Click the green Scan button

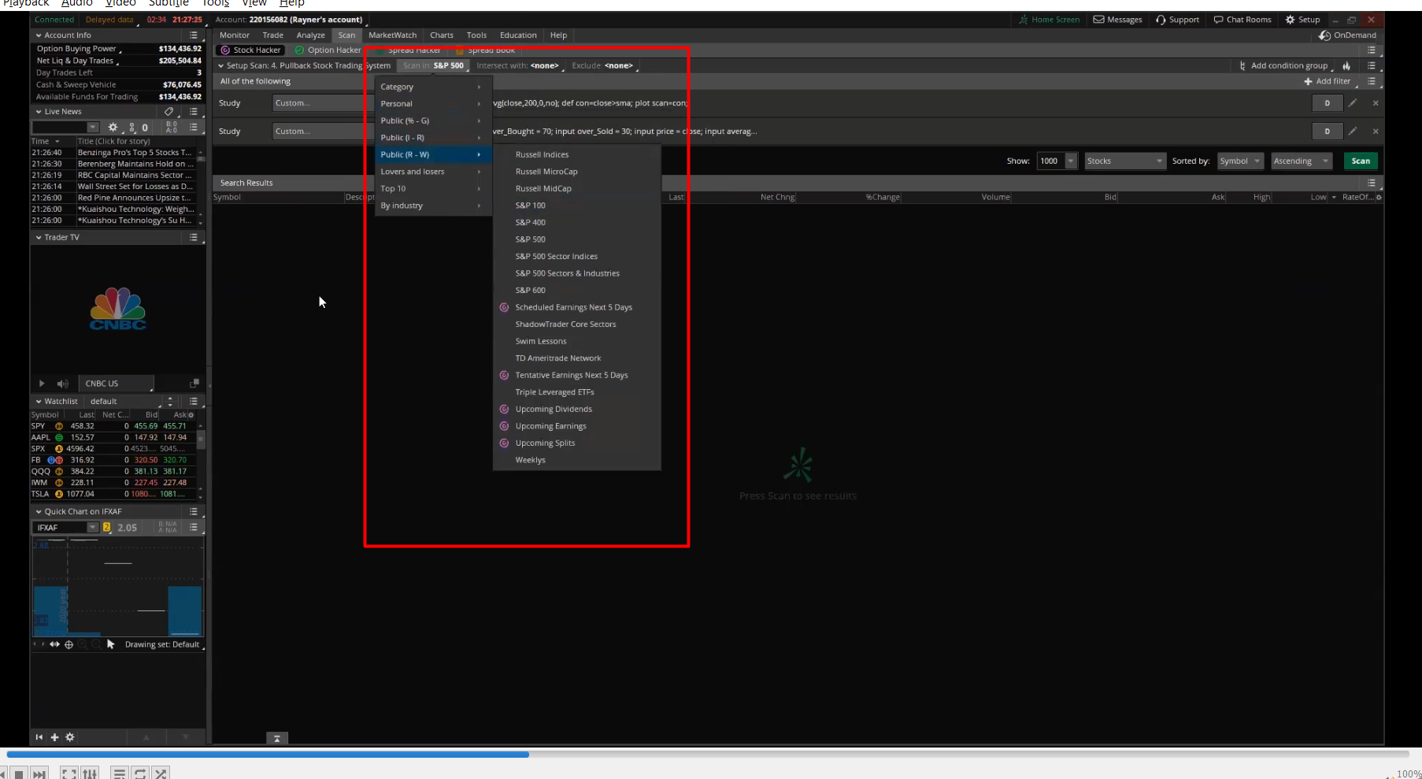[1361, 161]
